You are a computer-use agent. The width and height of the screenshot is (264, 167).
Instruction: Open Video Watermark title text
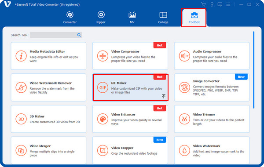206,146
